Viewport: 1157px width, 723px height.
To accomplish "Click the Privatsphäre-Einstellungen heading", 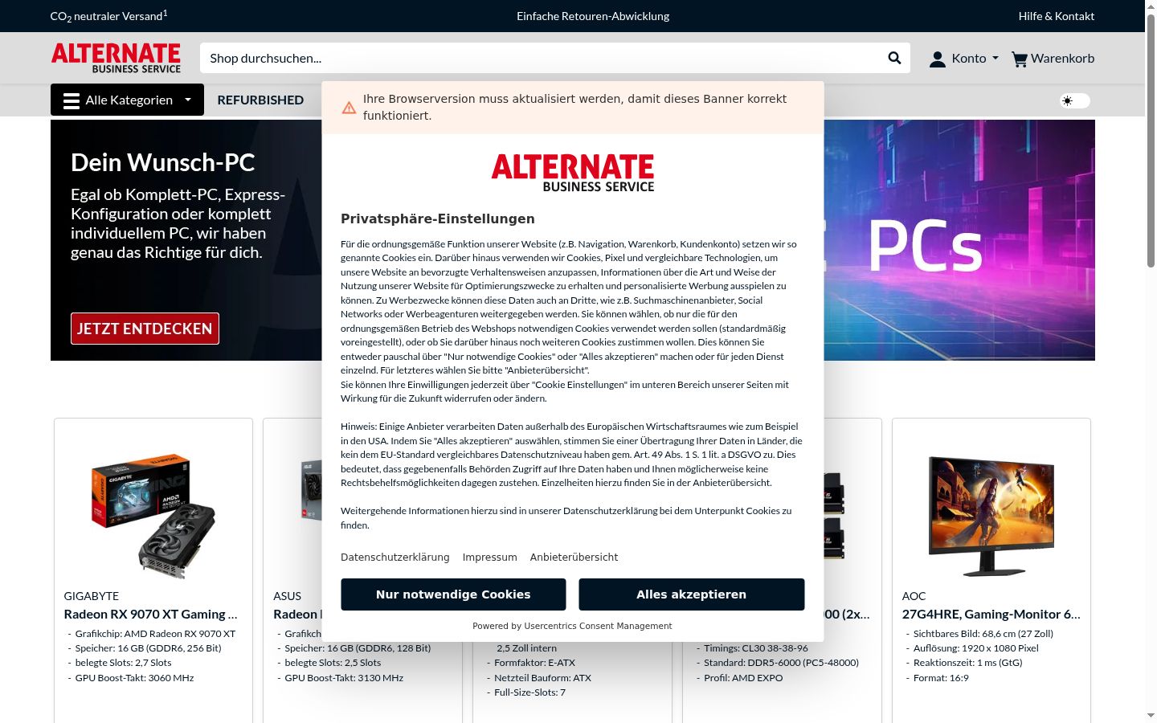I will pyautogui.click(x=438, y=219).
